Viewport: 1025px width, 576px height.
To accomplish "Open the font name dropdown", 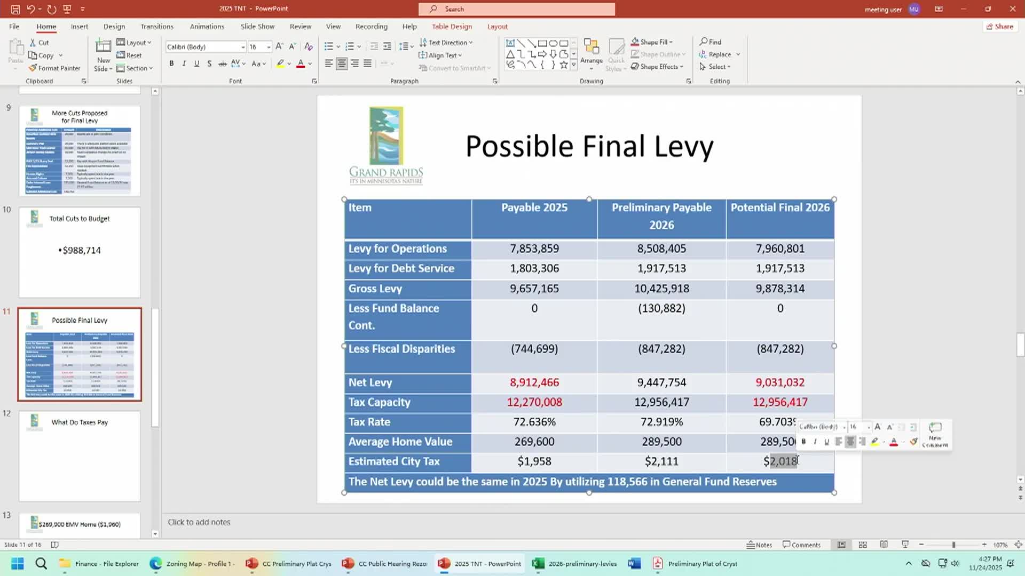I will [243, 47].
